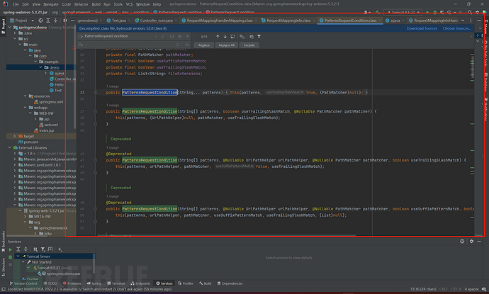This screenshot has height=294, width=489.
Task: Click Expand All icon in Project panel header
Action: pos(48,21)
